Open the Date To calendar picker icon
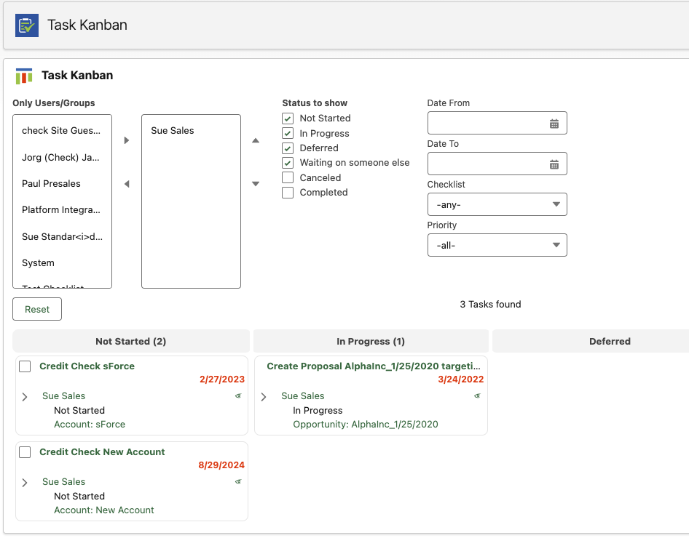The height and width of the screenshot is (538, 689). point(554,164)
